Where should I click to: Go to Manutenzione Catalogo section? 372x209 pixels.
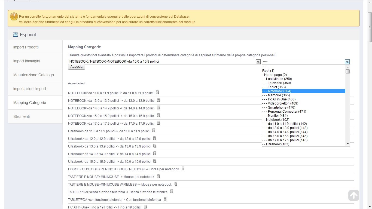pyautogui.click(x=35, y=75)
